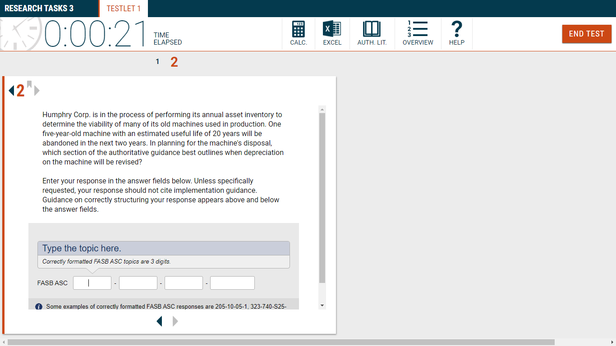Click the third FASB ASC section field
This screenshot has height=346, width=616.
184,283
